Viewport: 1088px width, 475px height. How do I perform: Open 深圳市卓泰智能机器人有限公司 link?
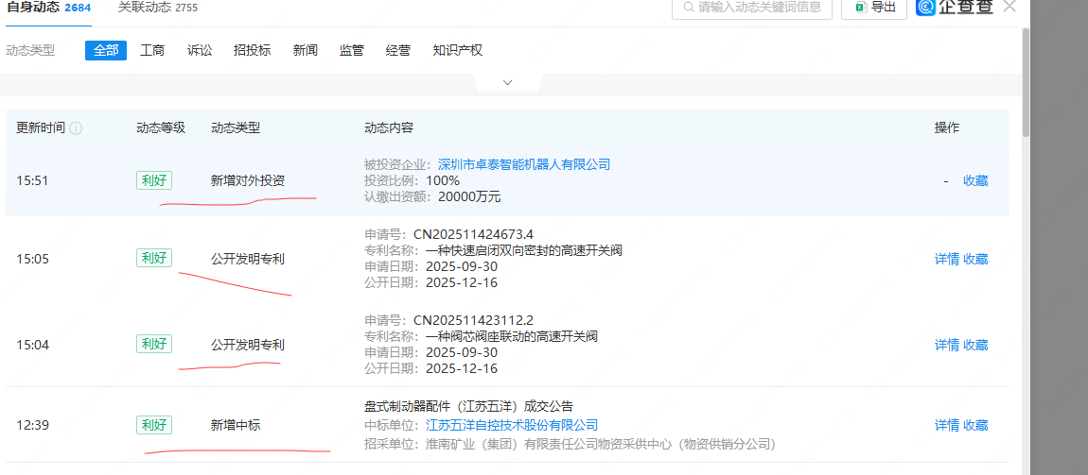coord(524,165)
